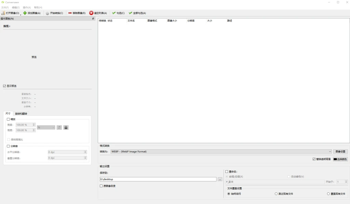This screenshot has height=204, width=350.
Task: Float the 操作面板 dock panel
Action: [93, 18]
